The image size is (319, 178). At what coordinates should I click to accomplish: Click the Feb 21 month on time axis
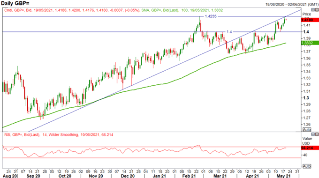click(189, 176)
